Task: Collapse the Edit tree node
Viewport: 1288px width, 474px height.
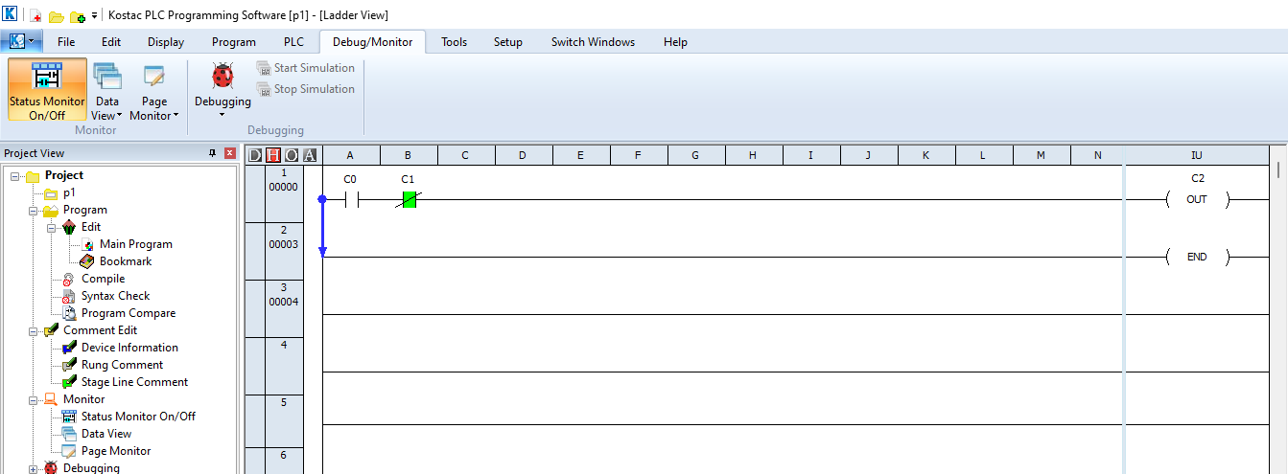Action: (52, 228)
